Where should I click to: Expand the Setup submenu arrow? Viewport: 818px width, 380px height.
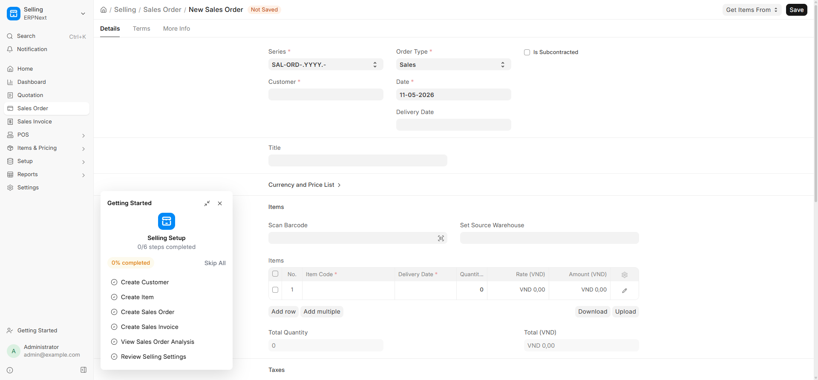(84, 162)
